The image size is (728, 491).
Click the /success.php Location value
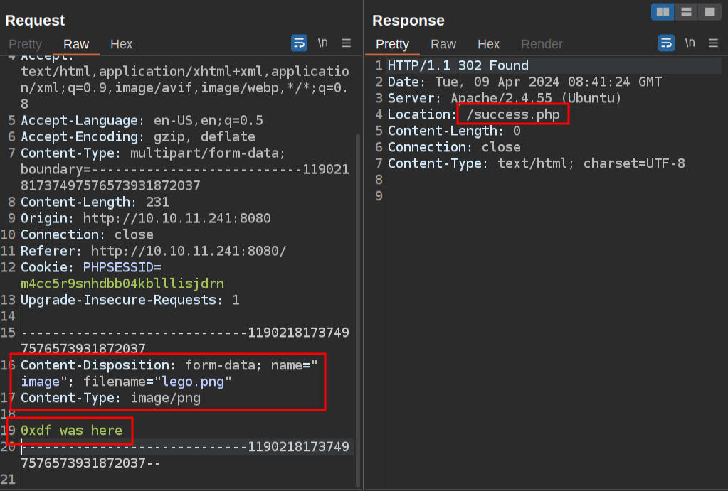coord(512,114)
